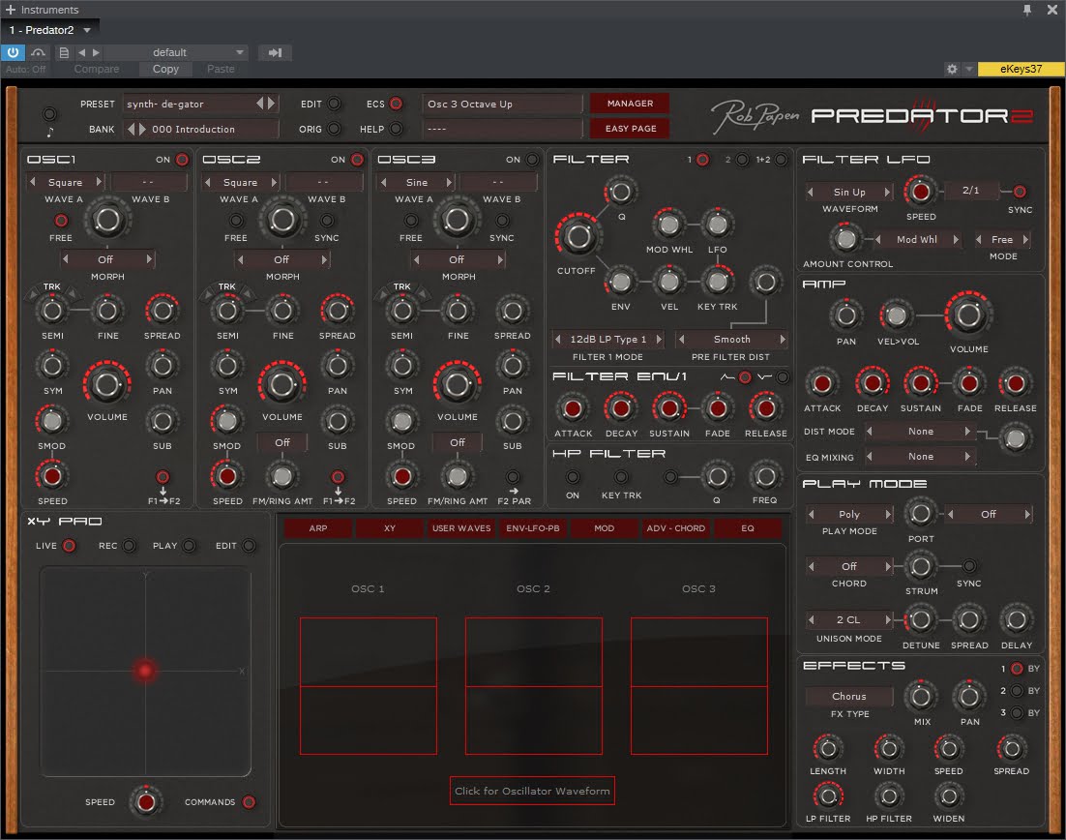1066x840 pixels.
Task: Click the OSC 1 waveform display box
Action: (369, 685)
